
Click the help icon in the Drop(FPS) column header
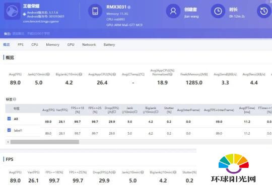tap(114, 112)
